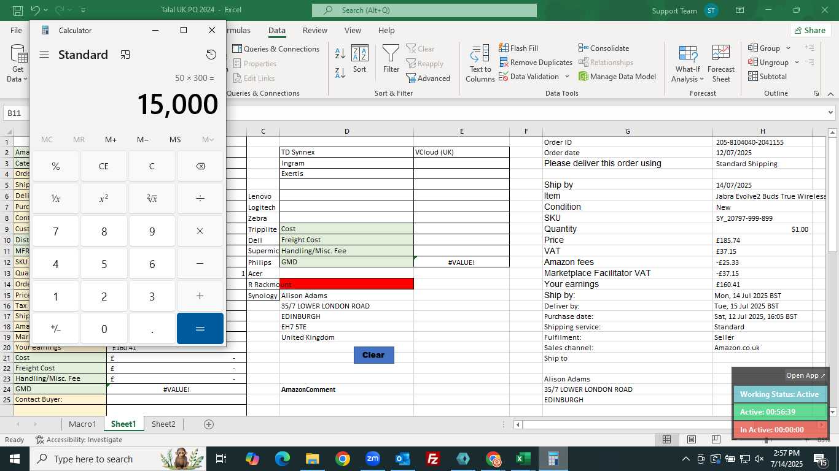Open the Undo history dropdown arrow
839x471 pixels.
[47, 10]
